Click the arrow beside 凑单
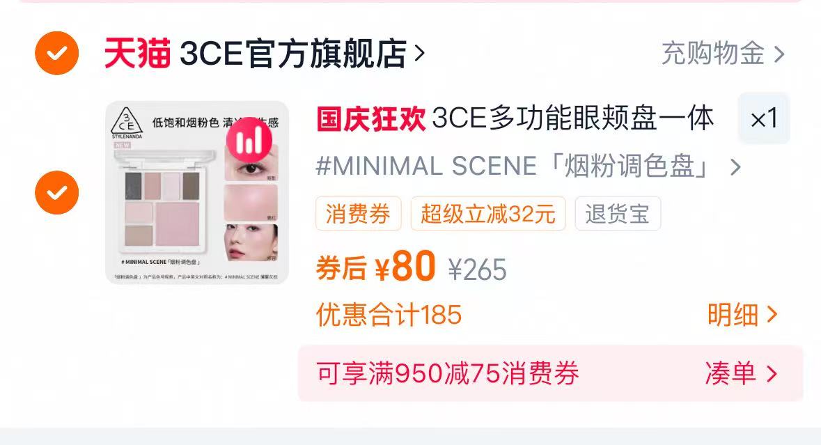This screenshot has height=445, width=821. [772, 373]
